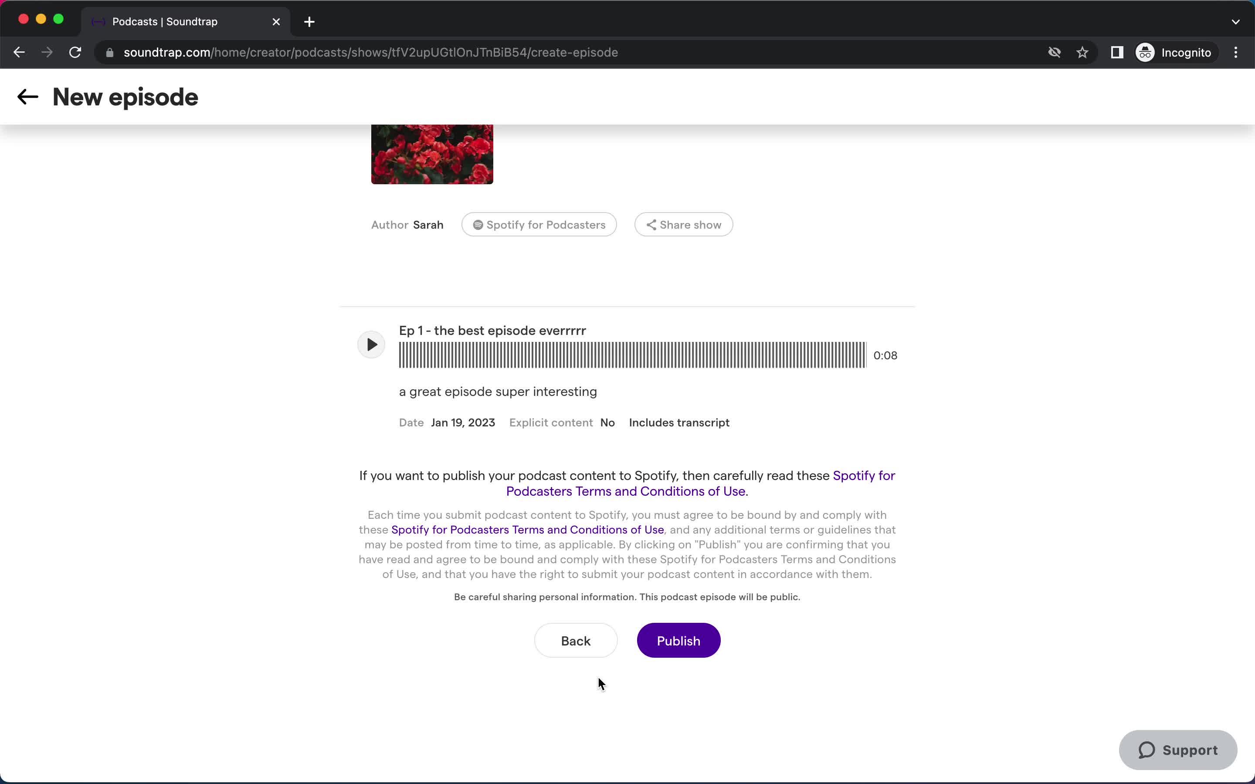1255x784 pixels.
Task: Click the Incognito profile icon in browser
Action: click(1145, 52)
